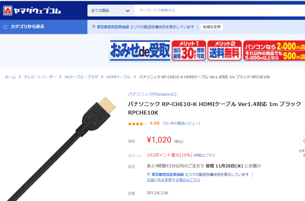Click お届け先を変更する場合はこちら link
The width and height of the screenshot is (305, 201).
pyautogui.click(x=174, y=180)
